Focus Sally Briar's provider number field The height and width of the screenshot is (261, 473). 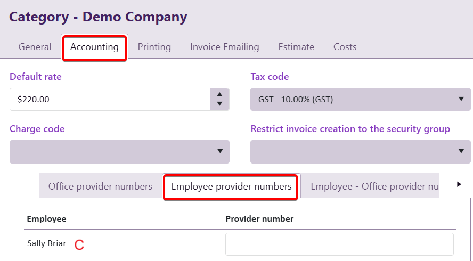pyautogui.click(x=339, y=244)
